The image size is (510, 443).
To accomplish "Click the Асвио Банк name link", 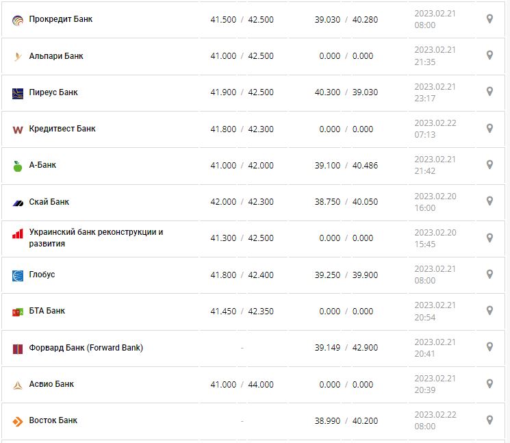I will point(51,384).
